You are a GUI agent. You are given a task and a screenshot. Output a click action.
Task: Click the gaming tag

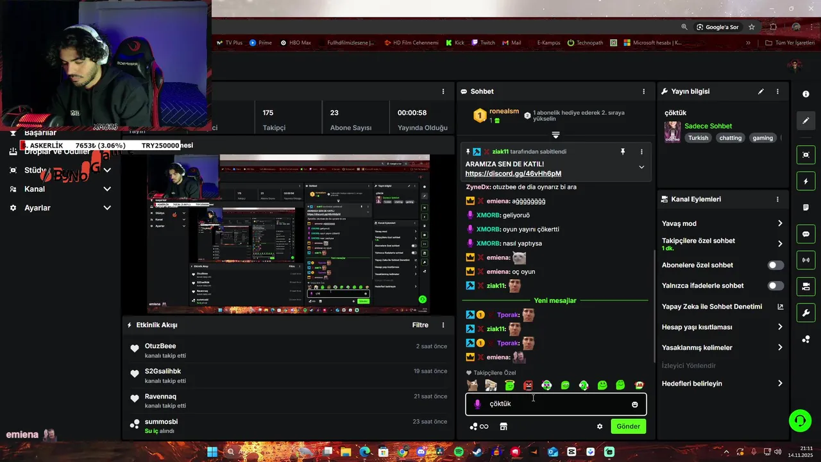tap(763, 138)
